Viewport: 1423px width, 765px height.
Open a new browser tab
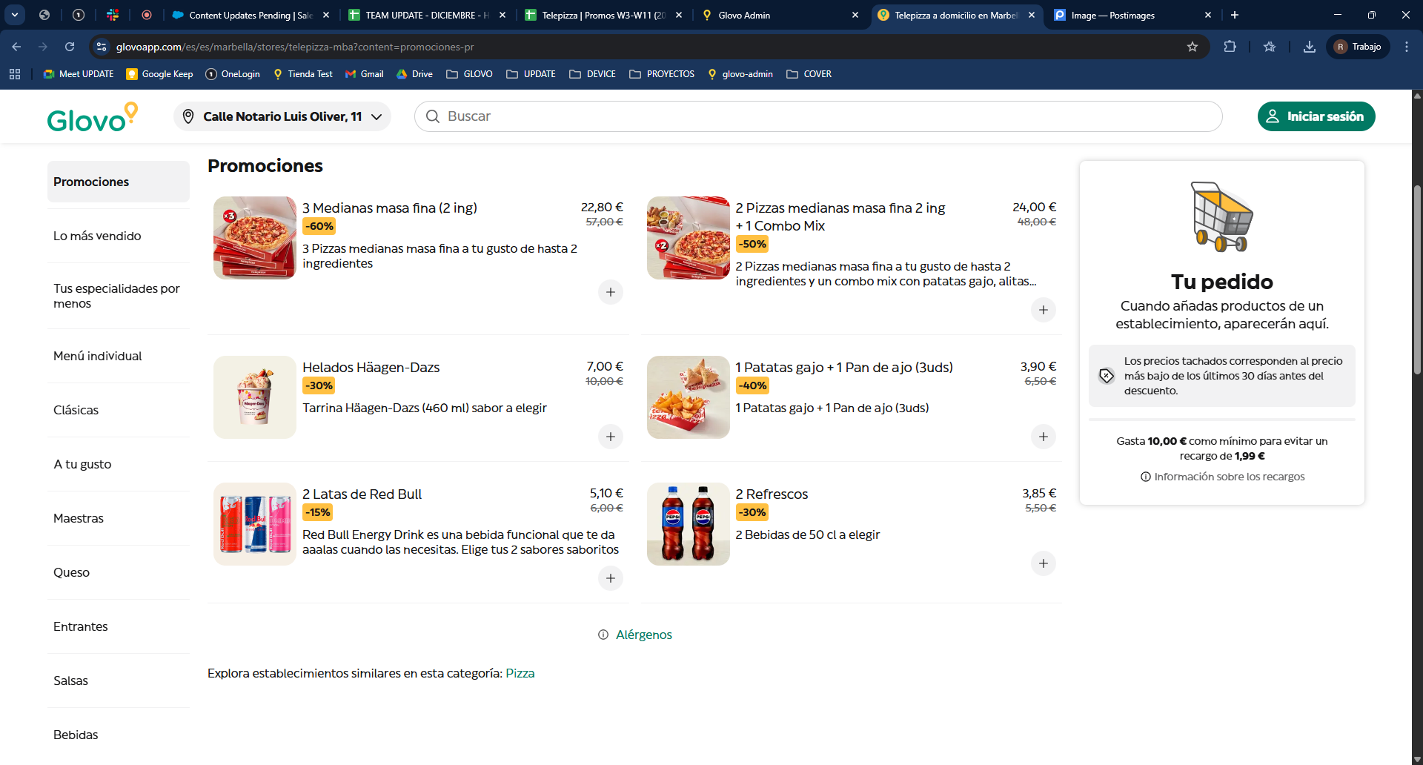(1235, 15)
